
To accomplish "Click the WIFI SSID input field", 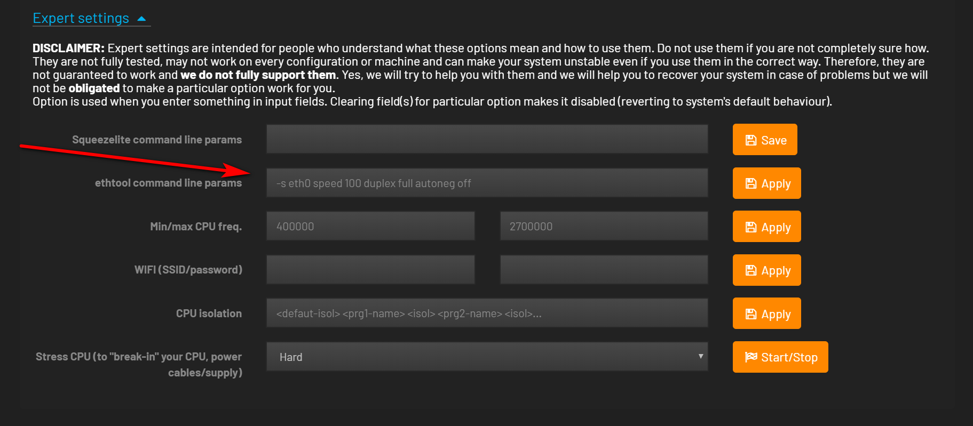I will [x=370, y=270].
